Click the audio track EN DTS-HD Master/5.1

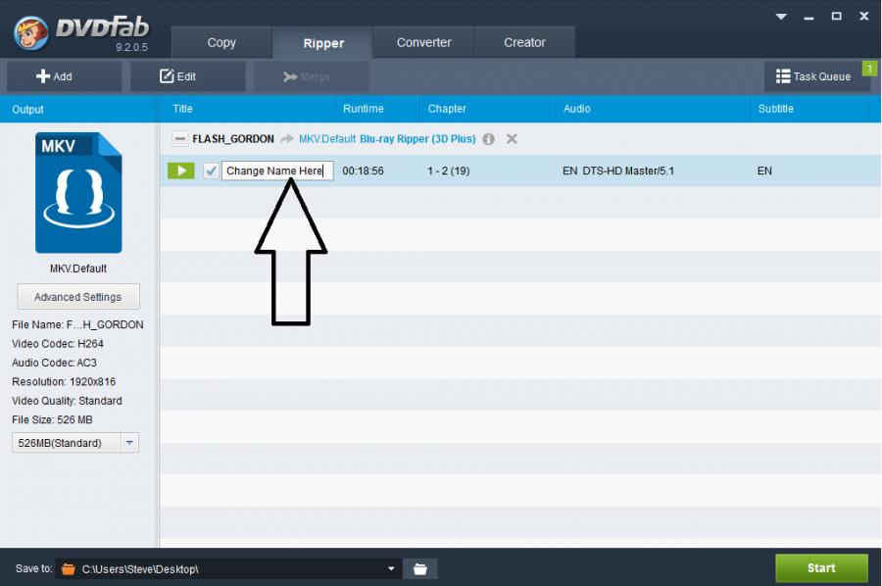click(618, 171)
